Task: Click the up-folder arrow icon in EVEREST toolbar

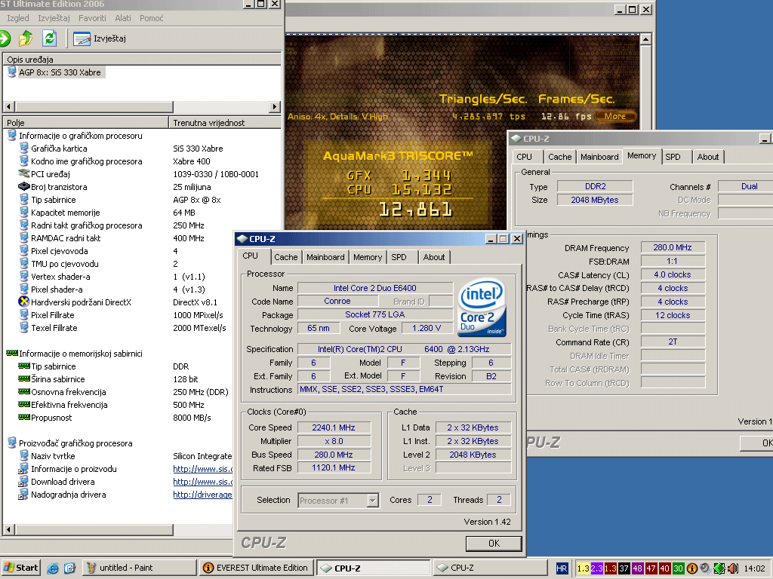Action: 26,38
